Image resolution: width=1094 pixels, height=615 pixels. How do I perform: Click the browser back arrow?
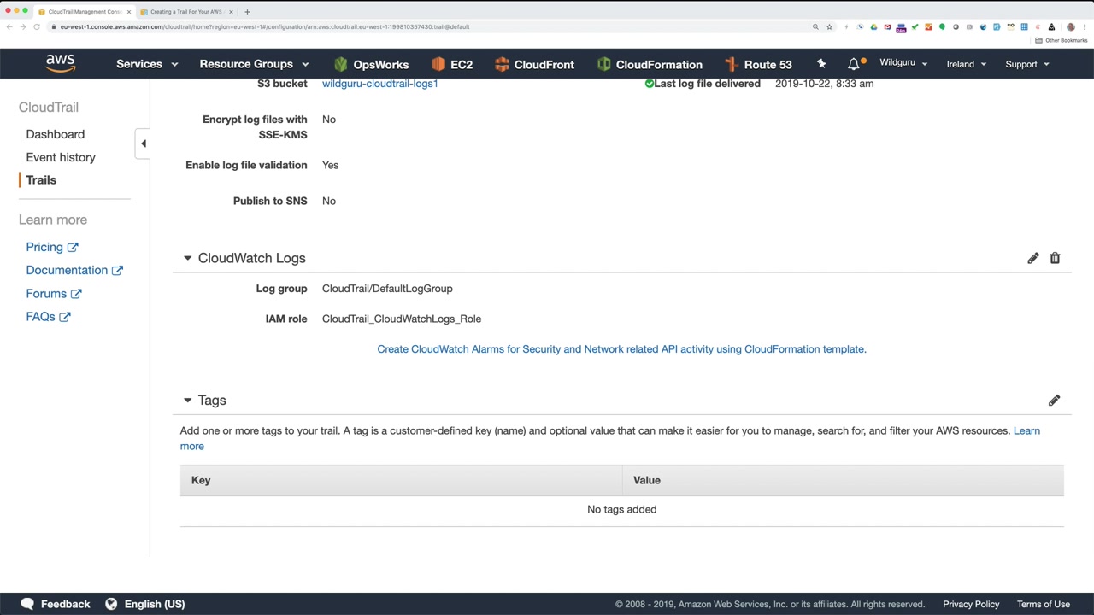pos(9,26)
